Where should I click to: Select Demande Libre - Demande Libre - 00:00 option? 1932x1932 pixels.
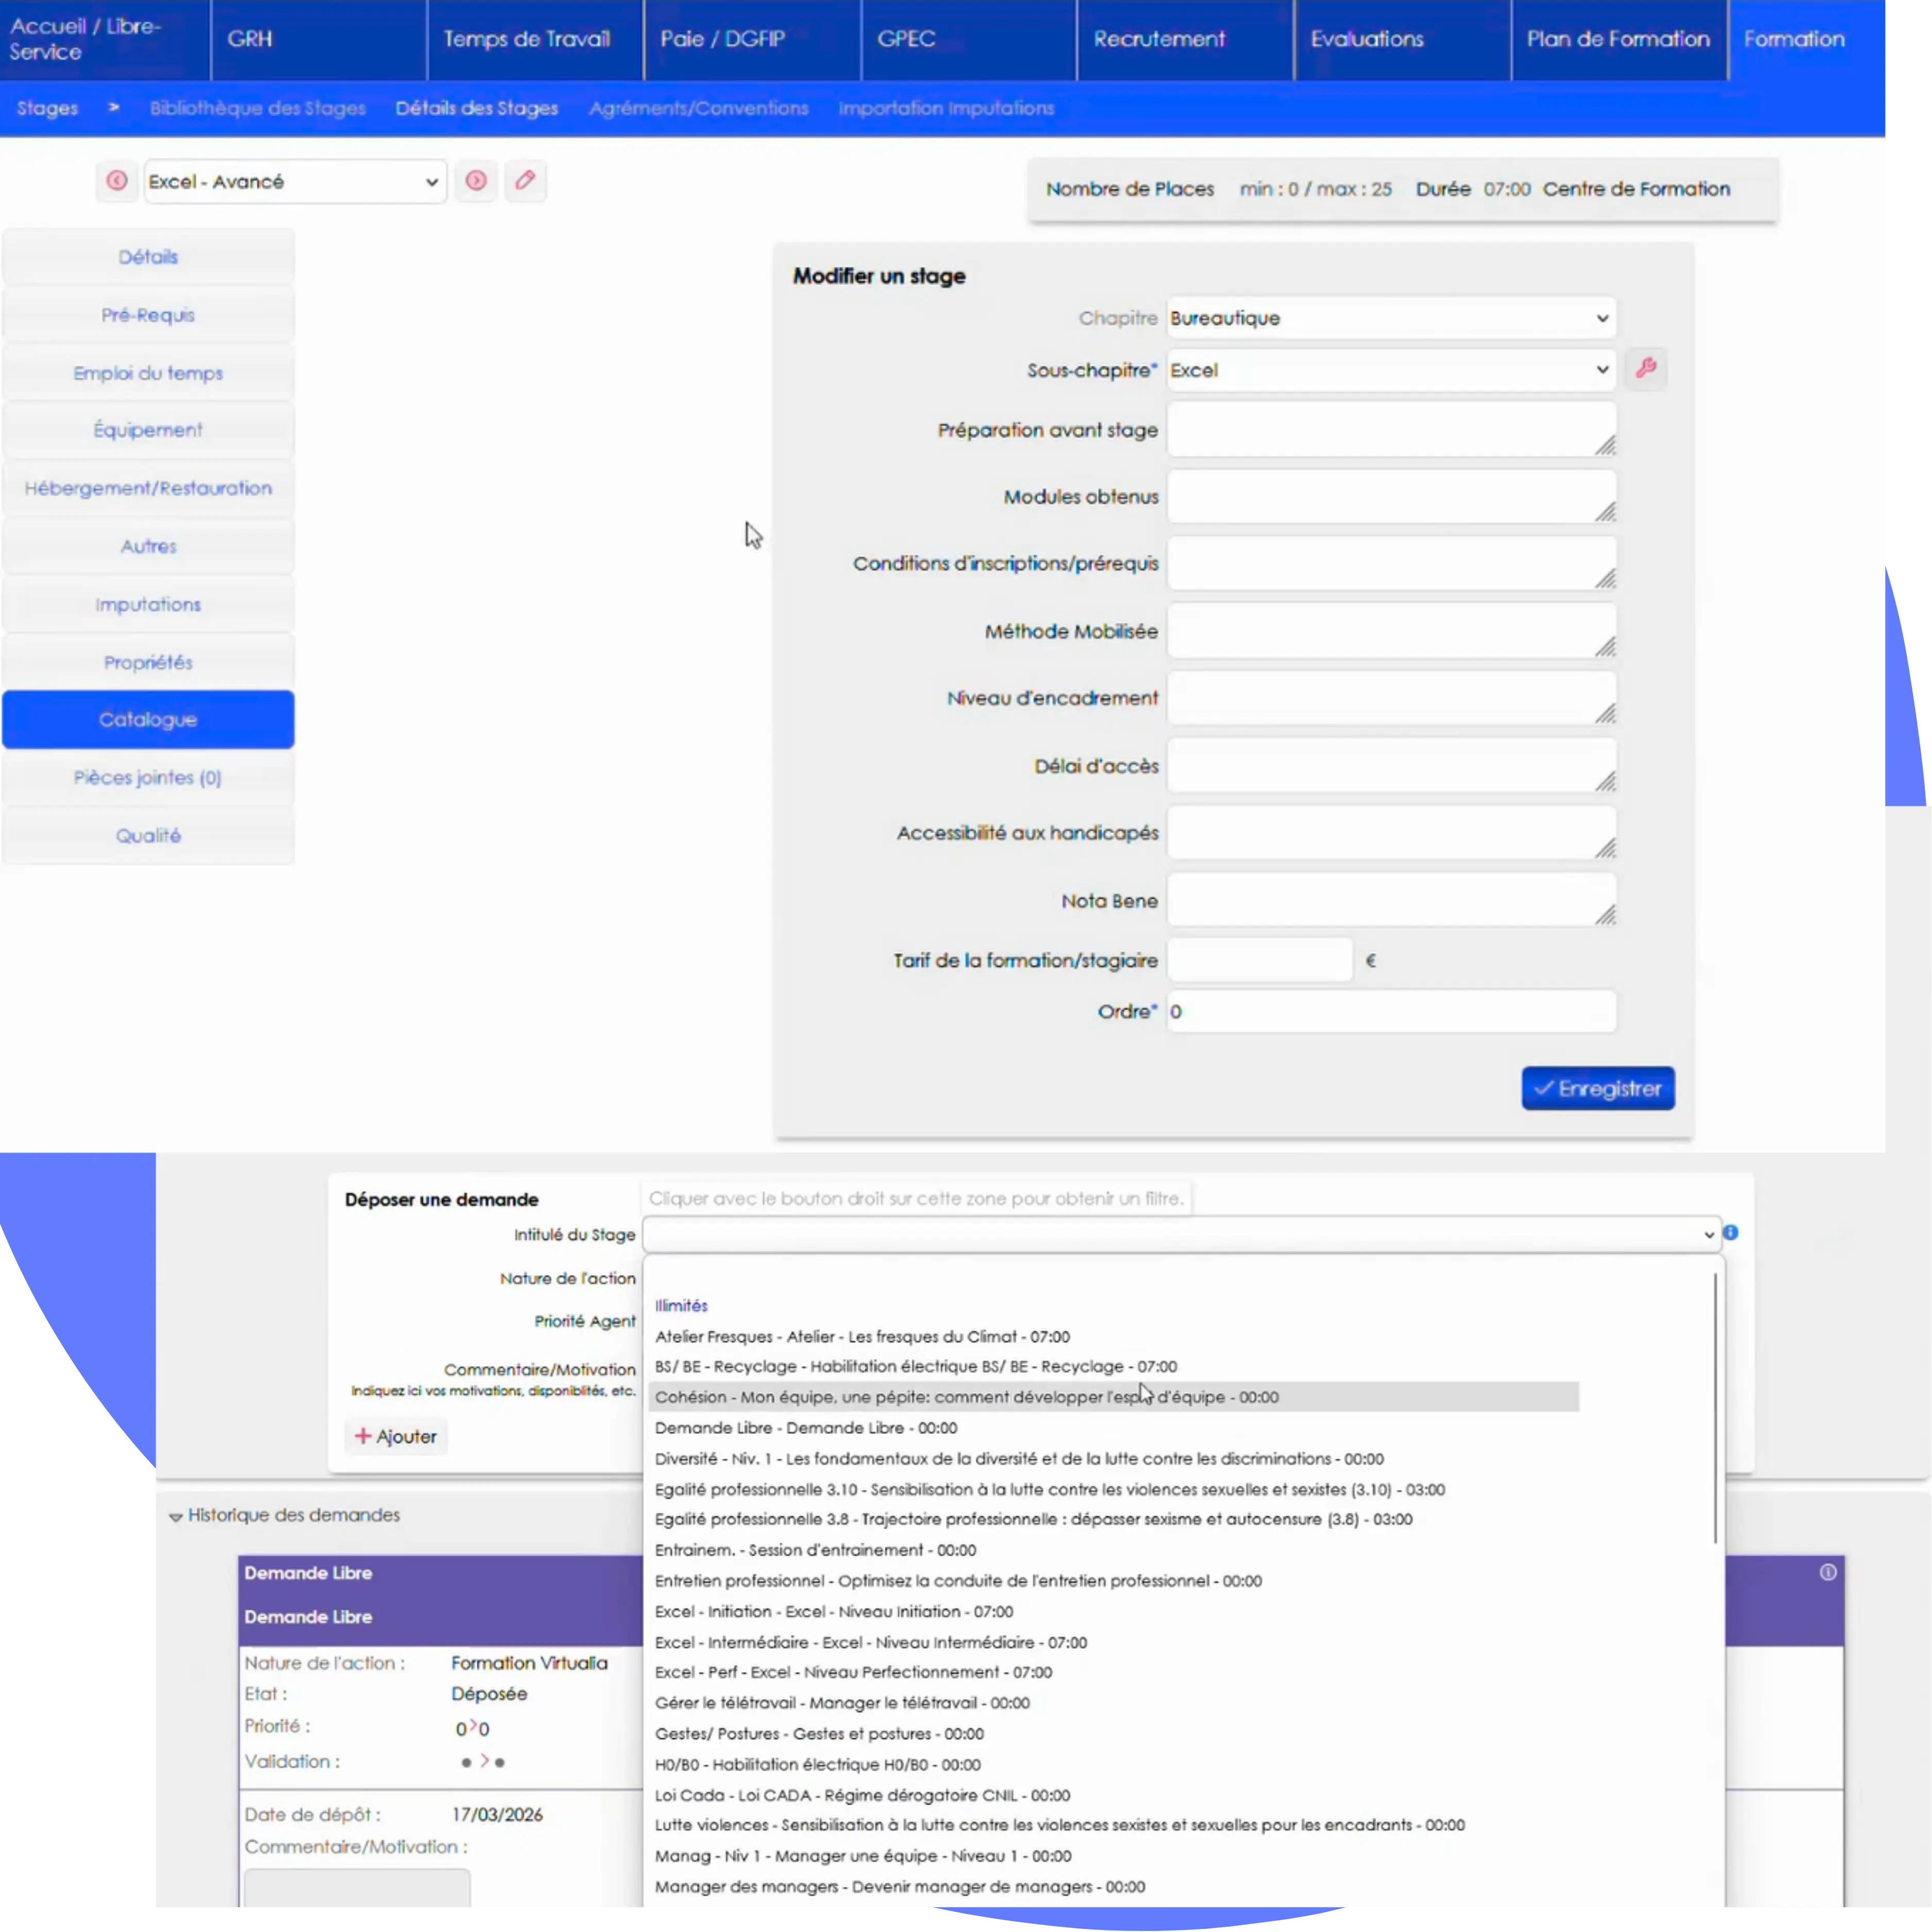click(x=806, y=1428)
